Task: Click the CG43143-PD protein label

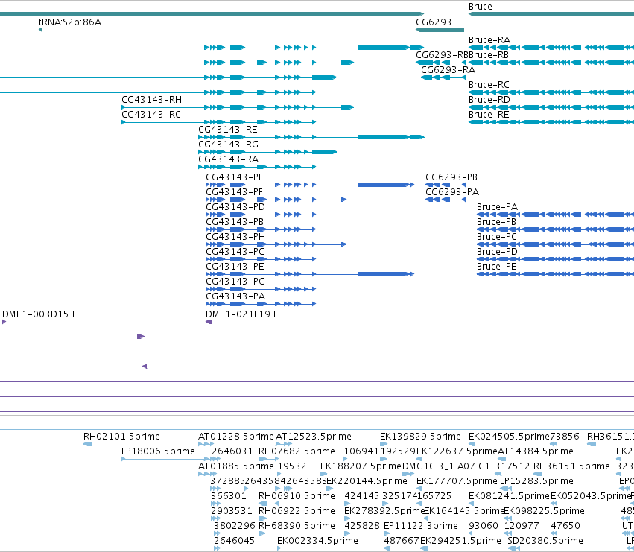Action: pyautogui.click(x=235, y=207)
